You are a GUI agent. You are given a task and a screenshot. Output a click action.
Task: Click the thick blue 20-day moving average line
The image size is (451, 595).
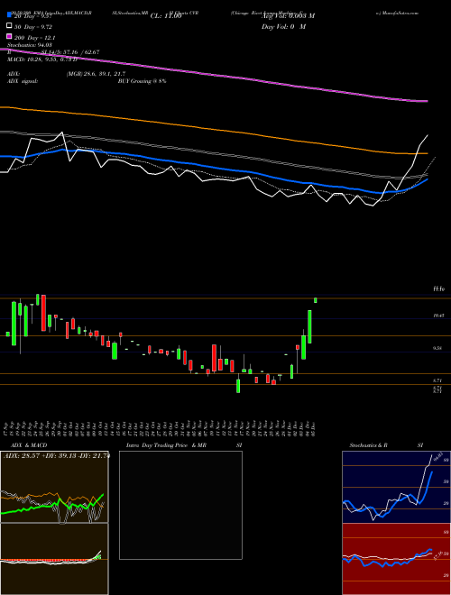[x=213, y=168]
